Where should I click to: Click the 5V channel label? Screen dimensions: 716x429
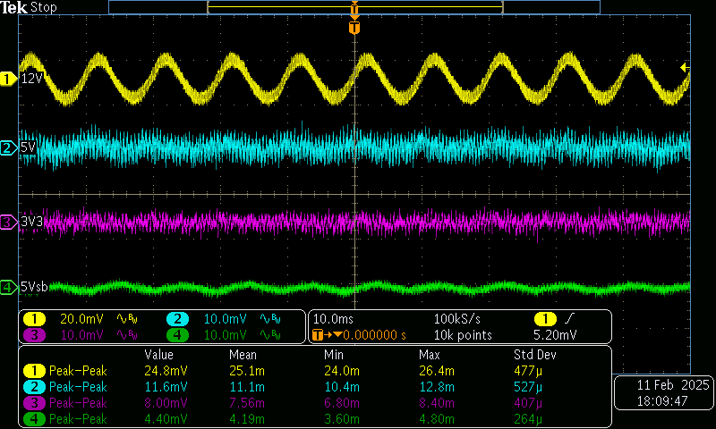coord(28,147)
